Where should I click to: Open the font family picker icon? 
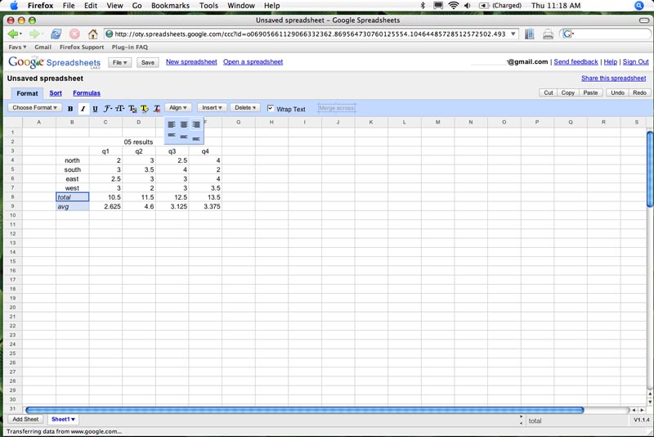pyautogui.click(x=108, y=109)
